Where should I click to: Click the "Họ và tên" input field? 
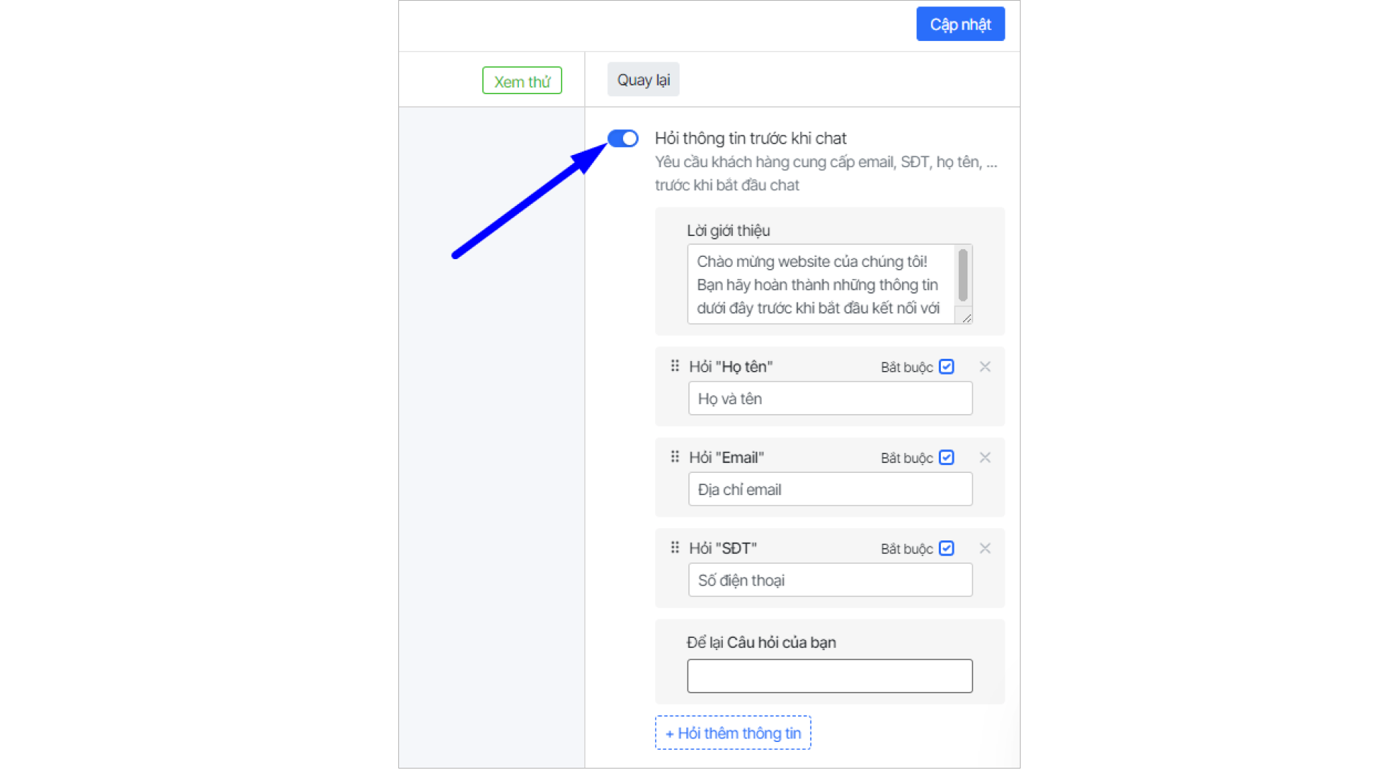click(830, 398)
